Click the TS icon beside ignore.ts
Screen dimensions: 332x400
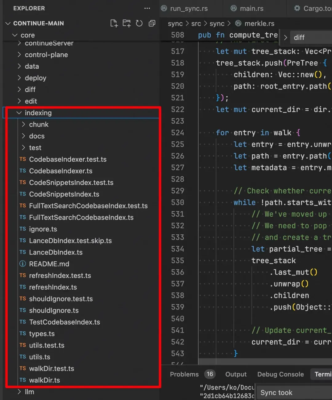(23, 229)
